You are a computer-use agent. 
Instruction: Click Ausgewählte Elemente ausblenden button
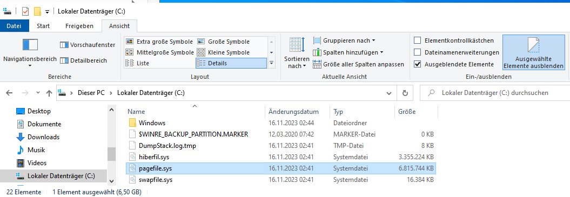pos(534,52)
